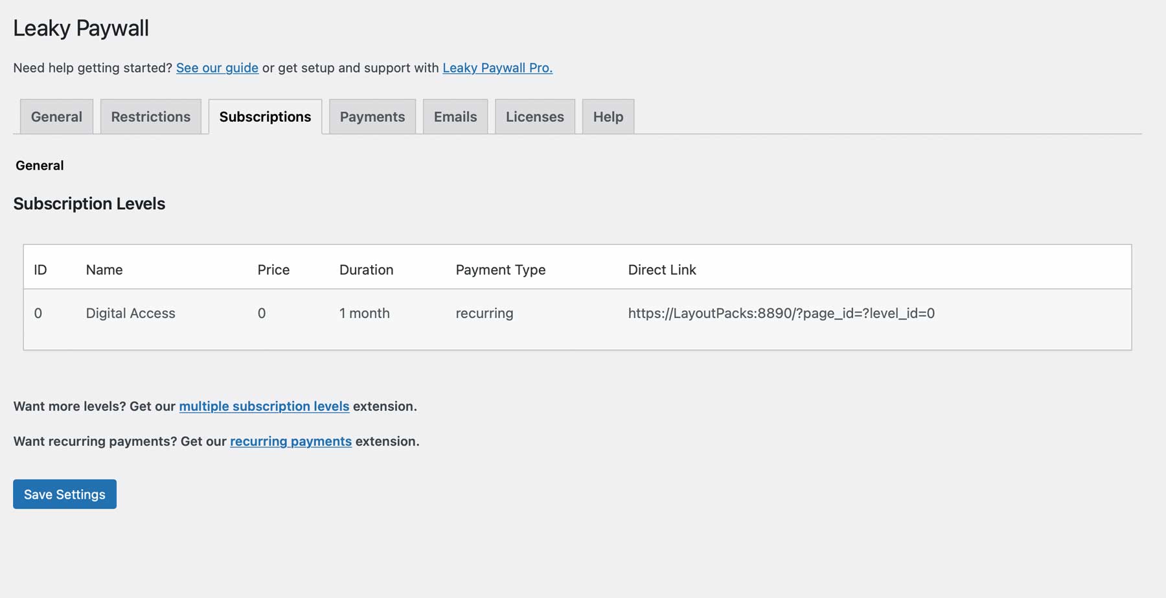This screenshot has width=1166, height=598.
Task: Open the Help tab
Action: pyautogui.click(x=607, y=117)
